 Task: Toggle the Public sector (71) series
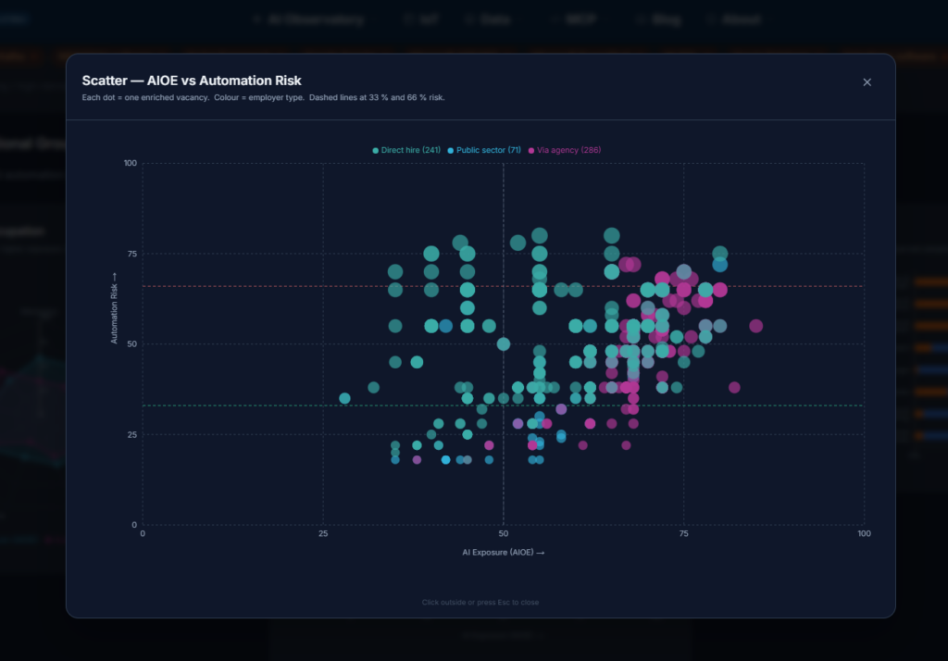tap(483, 150)
